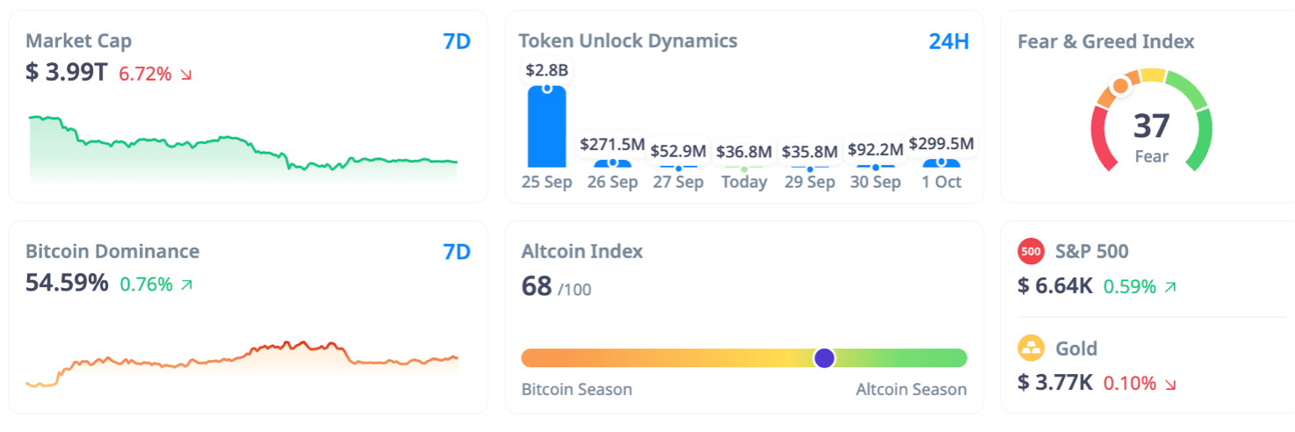Click the S&P 500 green up-arrow icon
1295x432 pixels.
click(1169, 286)
